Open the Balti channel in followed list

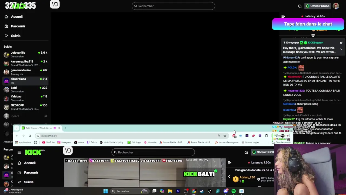(x=25, y=89)
